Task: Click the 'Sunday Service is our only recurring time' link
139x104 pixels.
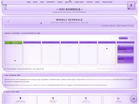Action: 99,80
